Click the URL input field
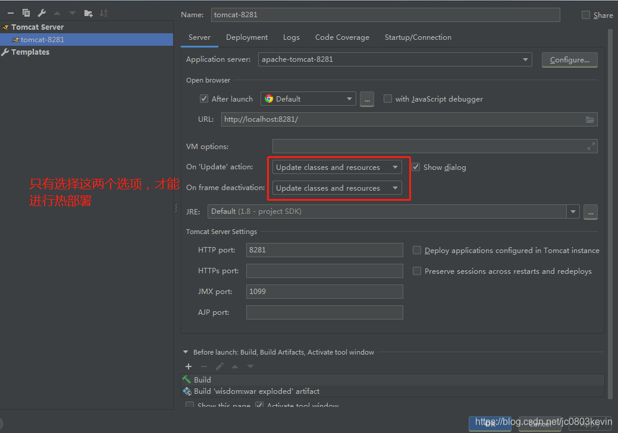The image size is (618, 433). click(409, 119)
